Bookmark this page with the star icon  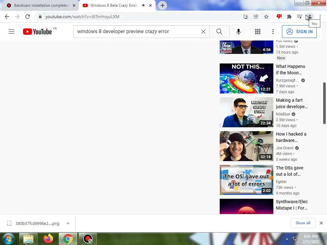click(266, 17)
